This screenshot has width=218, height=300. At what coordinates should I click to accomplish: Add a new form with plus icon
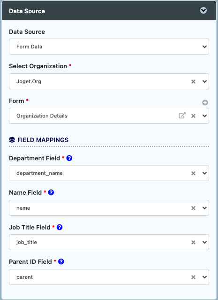tap(205, 103)
